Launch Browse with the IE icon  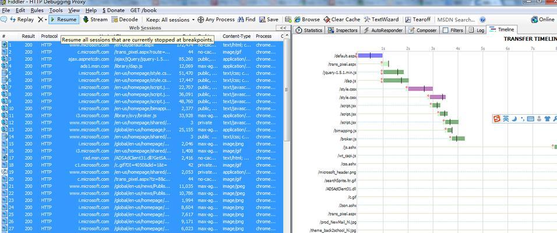pos(306,20)
